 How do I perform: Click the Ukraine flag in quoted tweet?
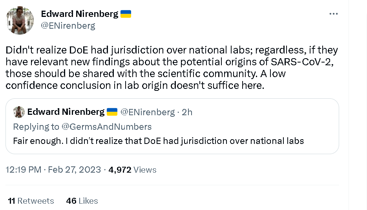click(x=112, y=112)
